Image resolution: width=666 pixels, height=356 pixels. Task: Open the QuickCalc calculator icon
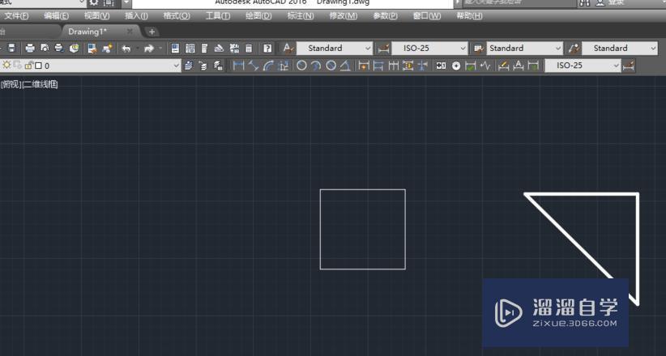(249, 48)
